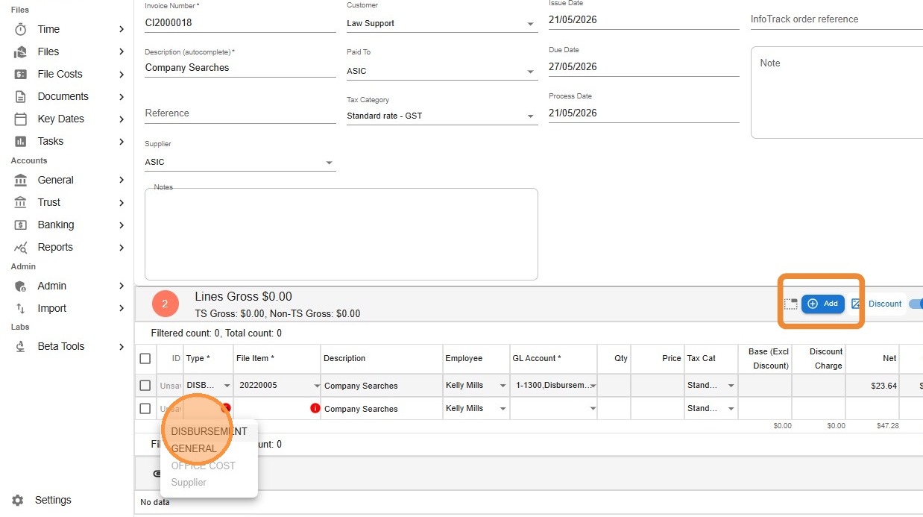Viewport: 923px width, 517px height.
Task: Click the Key Dates calendar icon
Action: tap(21, 119)
